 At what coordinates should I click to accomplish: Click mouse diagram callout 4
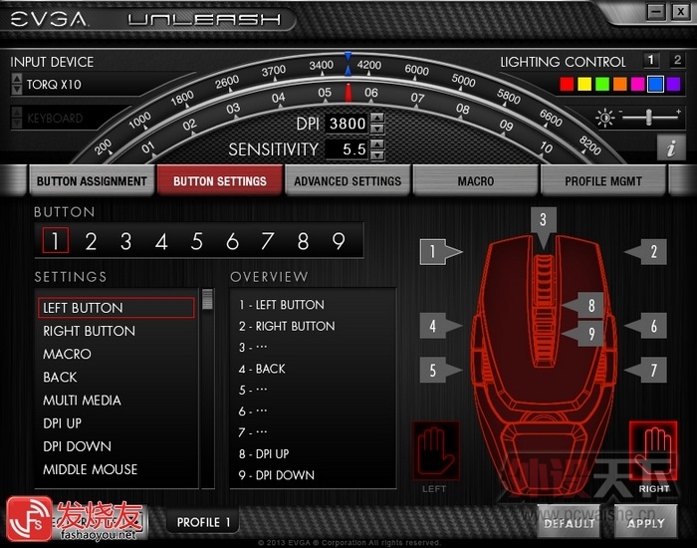[x=440, y=326]
